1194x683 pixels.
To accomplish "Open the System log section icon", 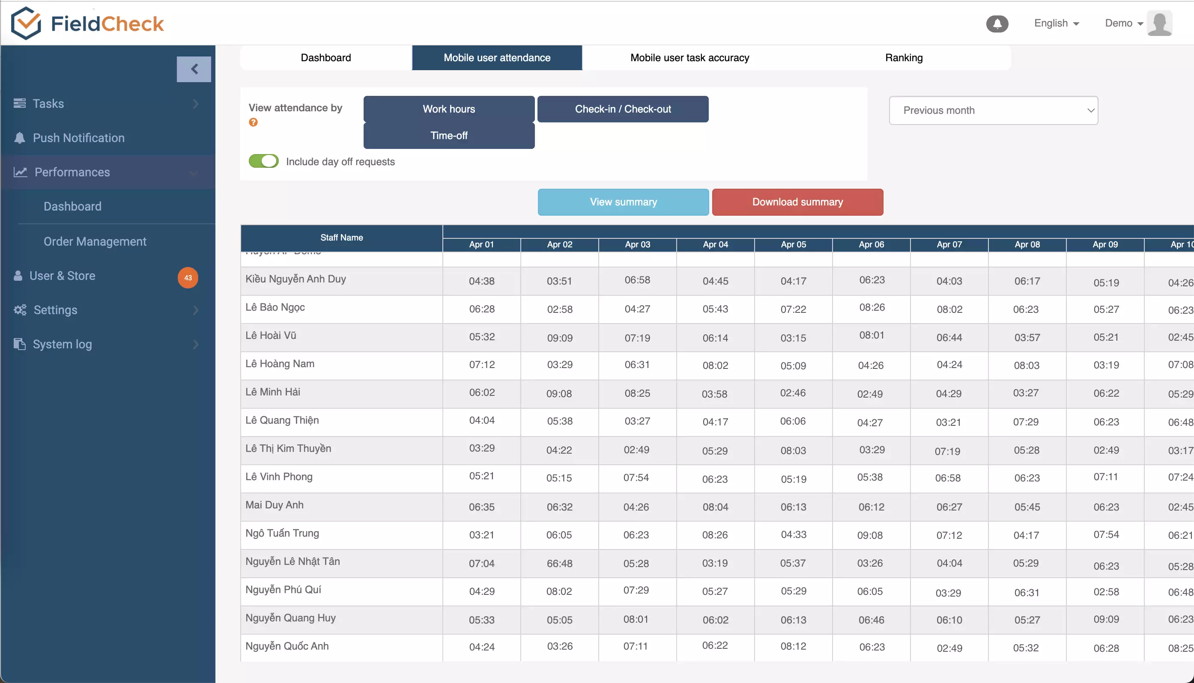I will click(x=19, y=344).
